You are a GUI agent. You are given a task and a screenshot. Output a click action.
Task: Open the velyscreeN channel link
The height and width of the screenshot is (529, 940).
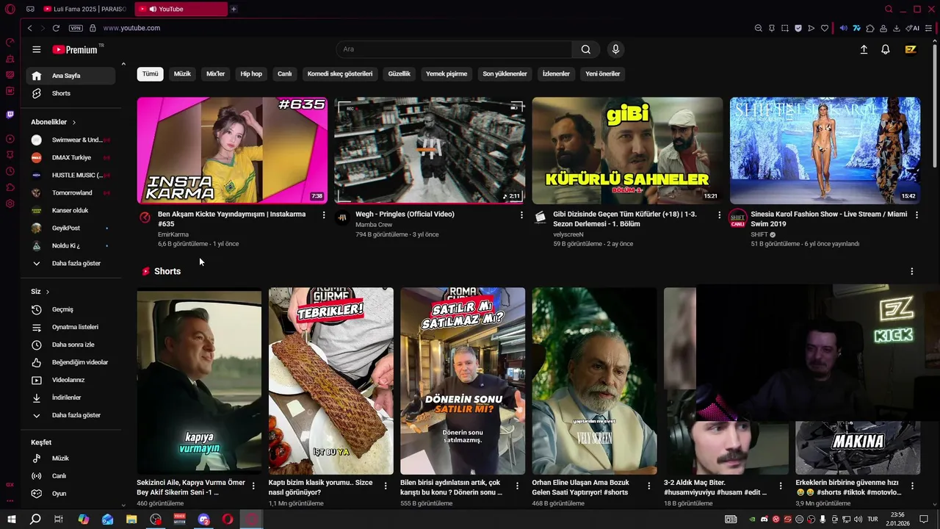568,234
